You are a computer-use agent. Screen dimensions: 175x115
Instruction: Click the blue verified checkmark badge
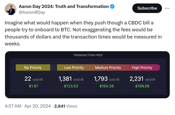[x=112, y=6]
